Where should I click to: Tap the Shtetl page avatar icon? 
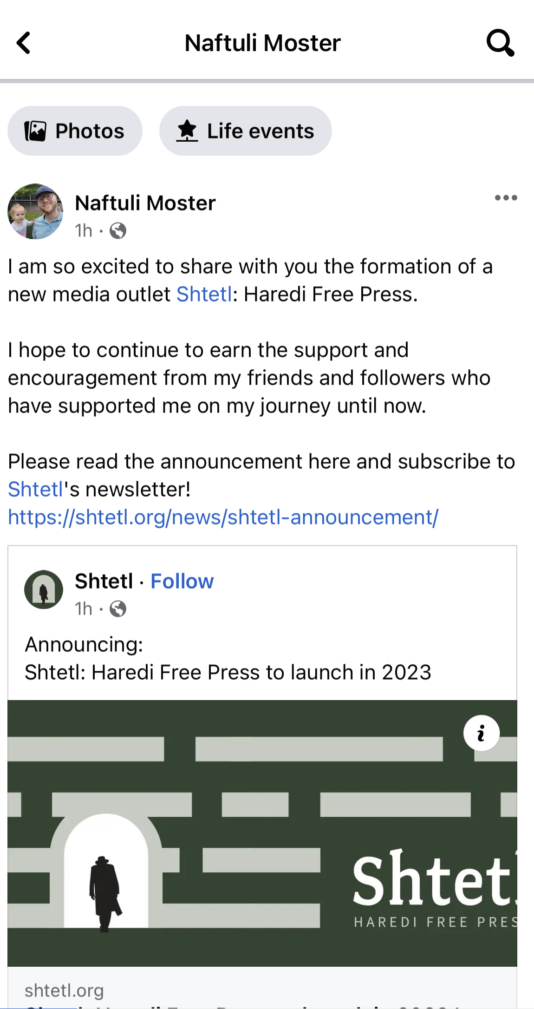click(x=44, y=590)
